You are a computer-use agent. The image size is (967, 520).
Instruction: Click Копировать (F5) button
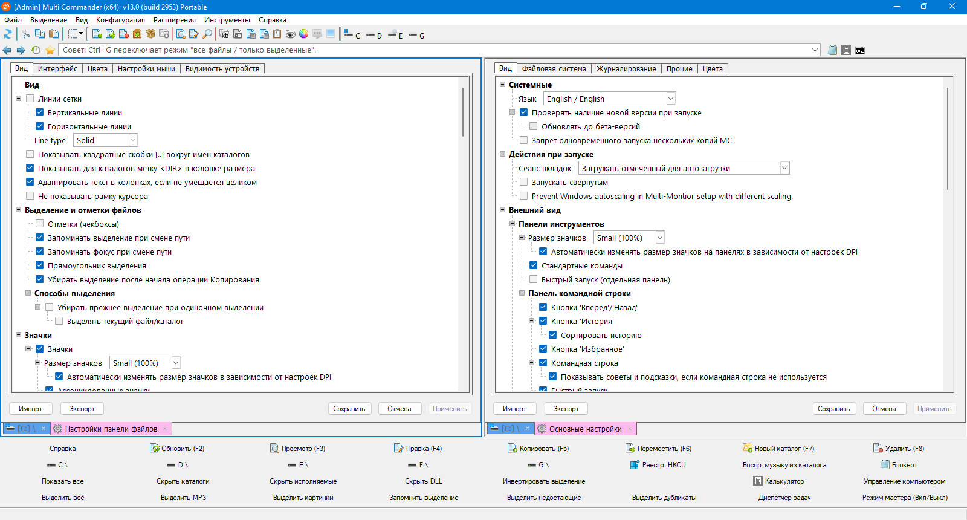(x=538, y=449)
